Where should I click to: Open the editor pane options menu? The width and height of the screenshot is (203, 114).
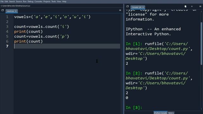coord(120,10)
